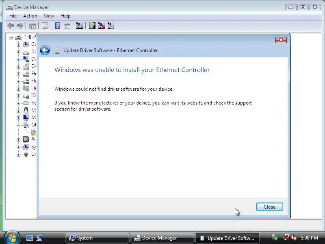Click the Forward arrow toolbar icon in Device Manager
Viewport: 325px width, 244px height.
[20, 26]
